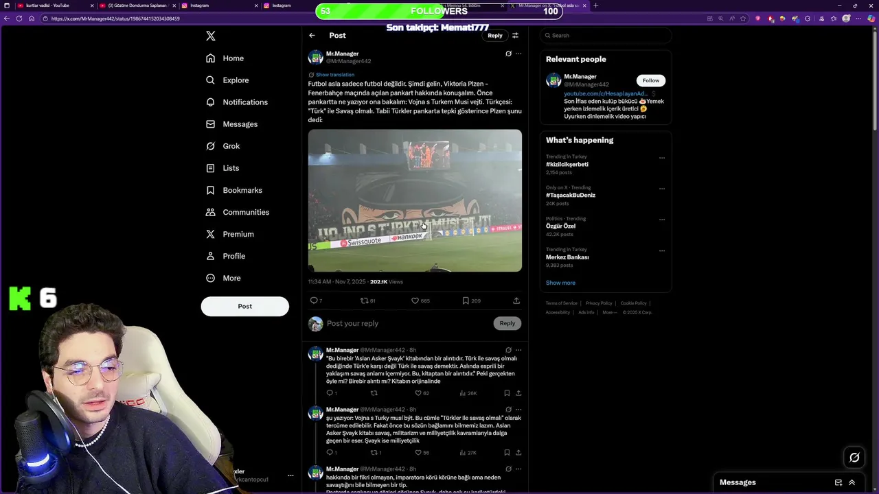Screen dimensions: 879x494
Task: Open Messages in the sidebar
Action: point(231,124)
